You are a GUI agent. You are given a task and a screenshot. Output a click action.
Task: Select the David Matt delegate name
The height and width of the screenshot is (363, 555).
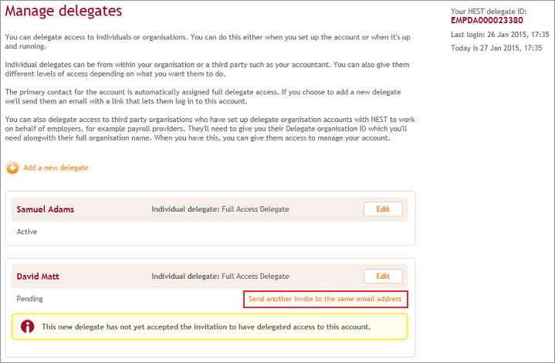coord(38,276)
